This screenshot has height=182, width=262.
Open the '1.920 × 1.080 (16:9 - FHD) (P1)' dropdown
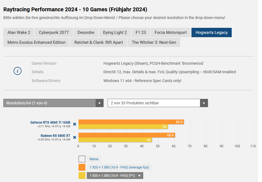coord(115,175)
